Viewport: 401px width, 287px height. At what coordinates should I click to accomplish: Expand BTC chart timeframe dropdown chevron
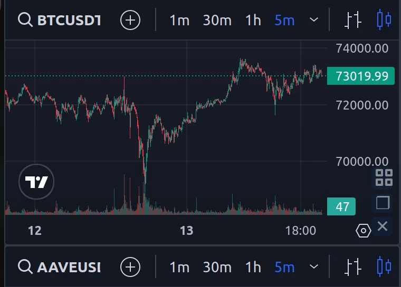[314, 19]
